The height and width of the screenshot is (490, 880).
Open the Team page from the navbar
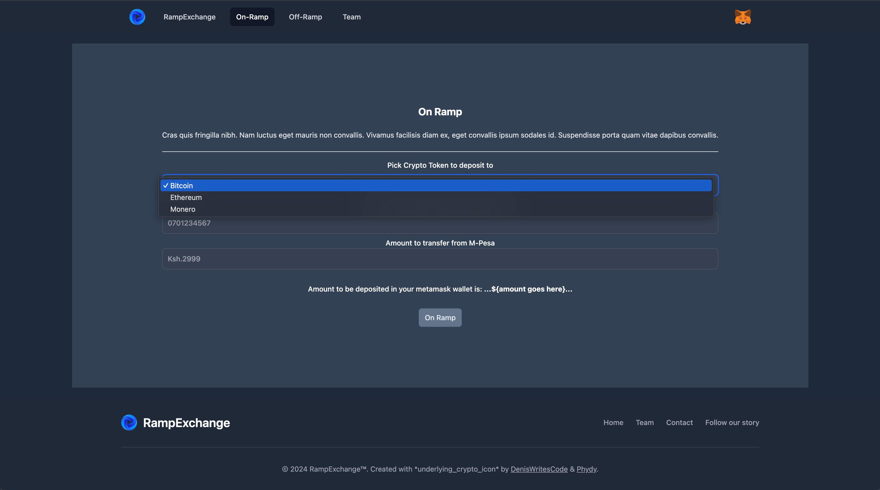[x=352, y=17]
